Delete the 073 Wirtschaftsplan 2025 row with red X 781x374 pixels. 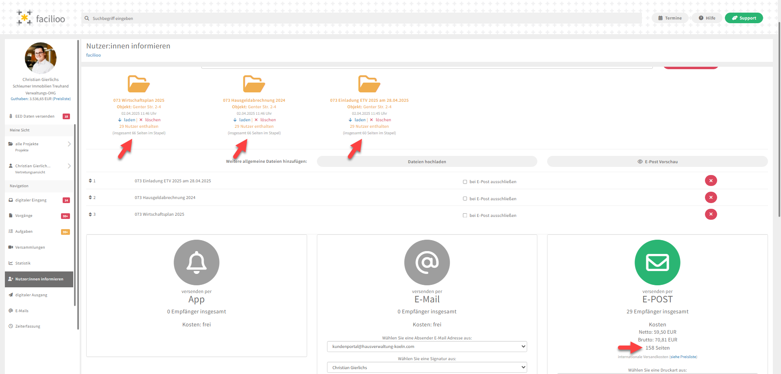click(x=711, y=214)
